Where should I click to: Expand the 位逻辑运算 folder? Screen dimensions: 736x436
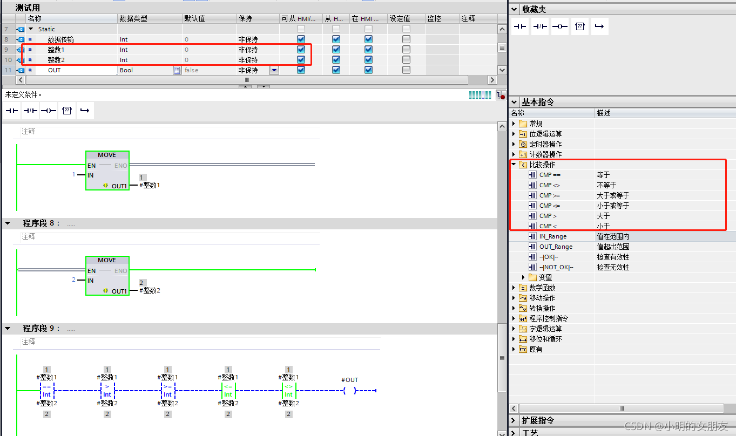coord(514,134)
